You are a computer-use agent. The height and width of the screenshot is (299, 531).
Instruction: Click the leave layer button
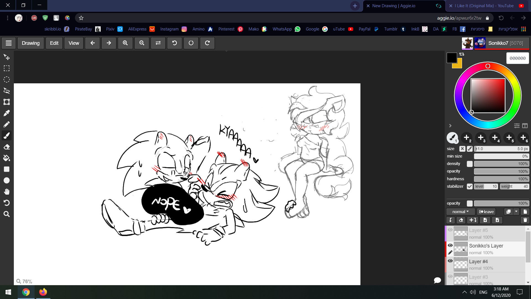pos(486,212)
